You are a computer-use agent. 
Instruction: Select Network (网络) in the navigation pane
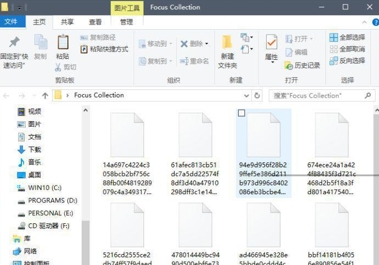(25, 251)
